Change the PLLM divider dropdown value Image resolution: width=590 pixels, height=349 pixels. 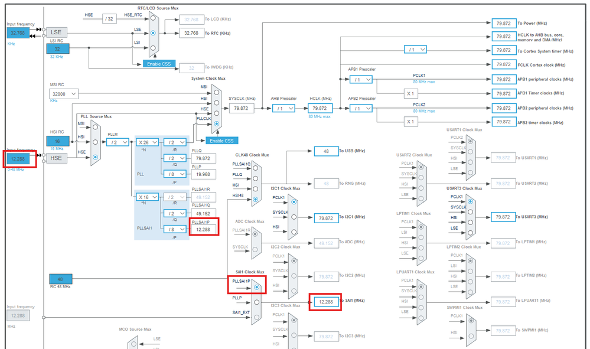[x=118, y=142]
